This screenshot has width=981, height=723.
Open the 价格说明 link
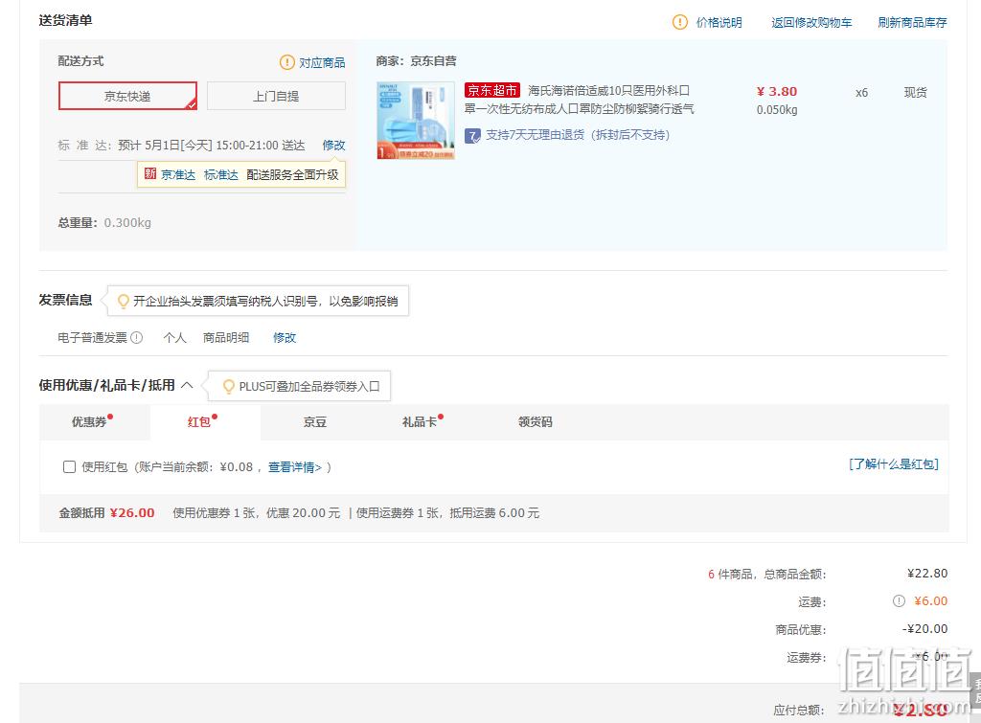pyautogui.click(x=719, y=23)
